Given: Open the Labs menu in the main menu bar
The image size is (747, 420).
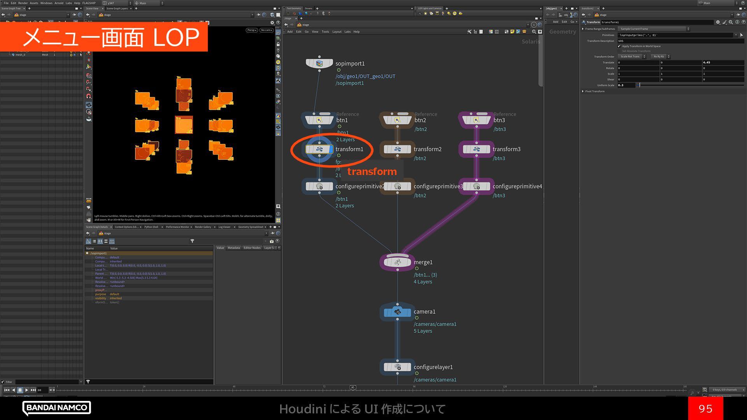Looking at the screenshot, I should [x=69, y=3].
